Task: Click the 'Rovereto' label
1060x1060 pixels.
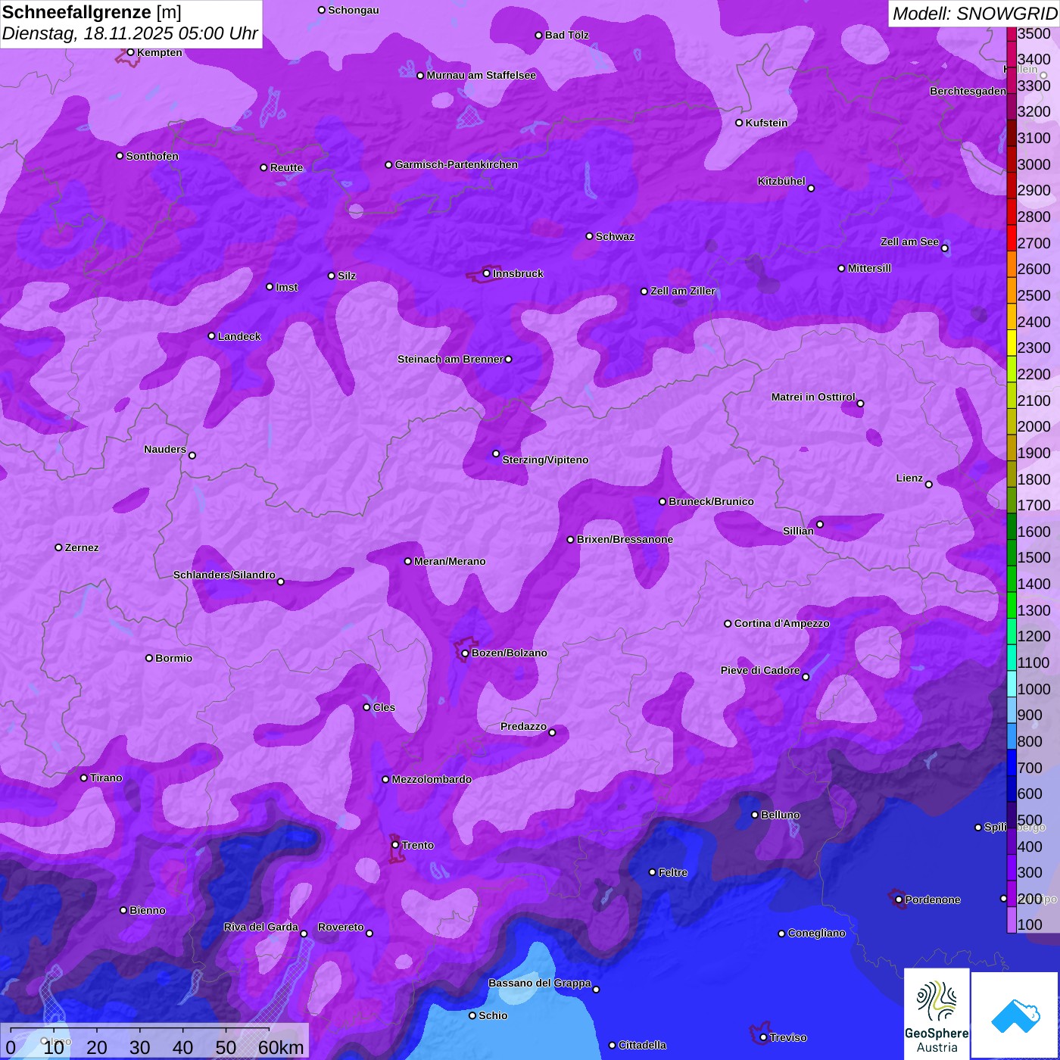Action: pos(341,927)
